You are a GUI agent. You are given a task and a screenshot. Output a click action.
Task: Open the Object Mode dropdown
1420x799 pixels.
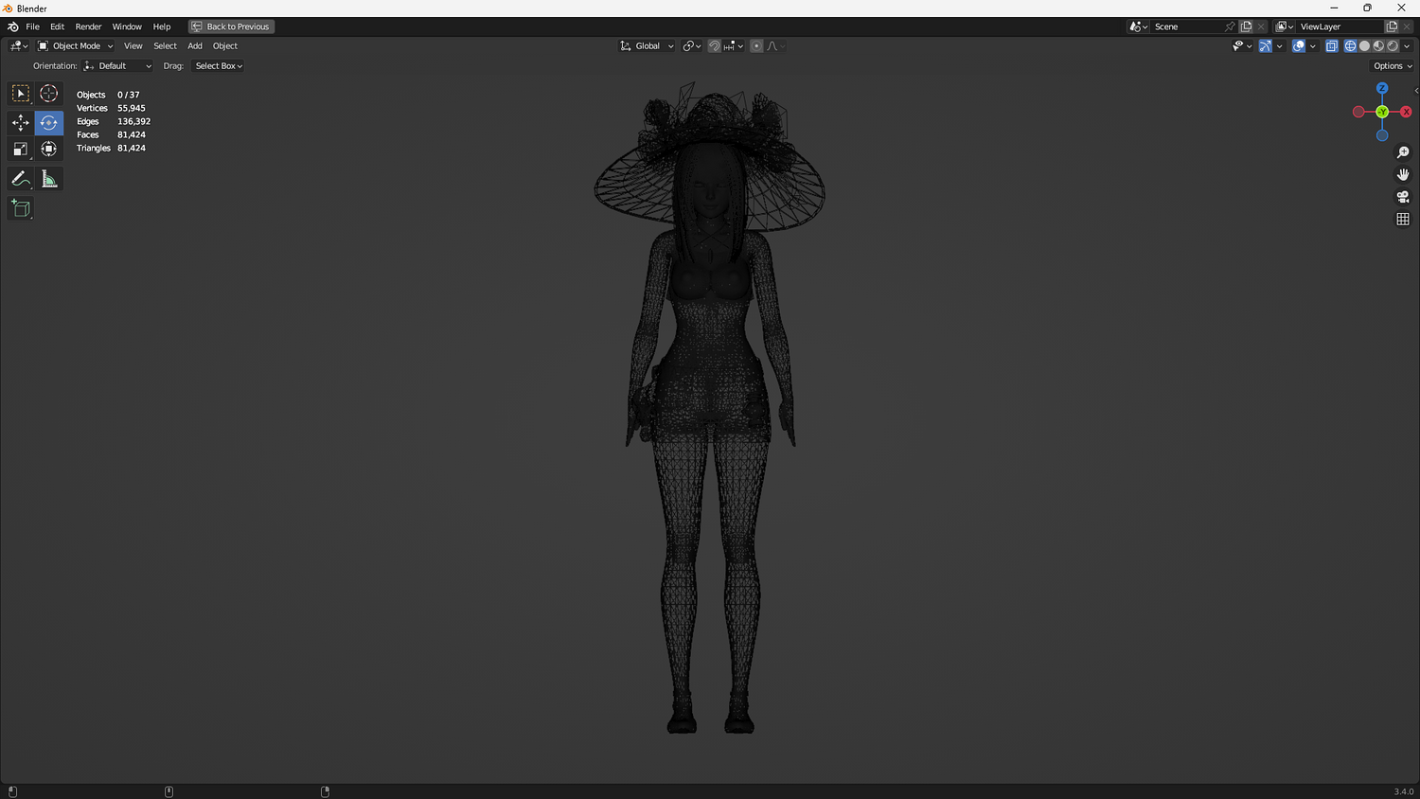click(75, 46)
